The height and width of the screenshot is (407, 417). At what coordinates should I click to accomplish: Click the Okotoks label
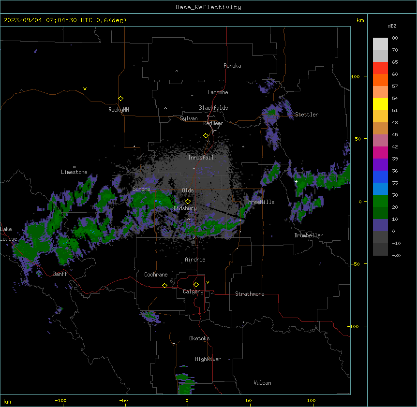pos(199,338)
